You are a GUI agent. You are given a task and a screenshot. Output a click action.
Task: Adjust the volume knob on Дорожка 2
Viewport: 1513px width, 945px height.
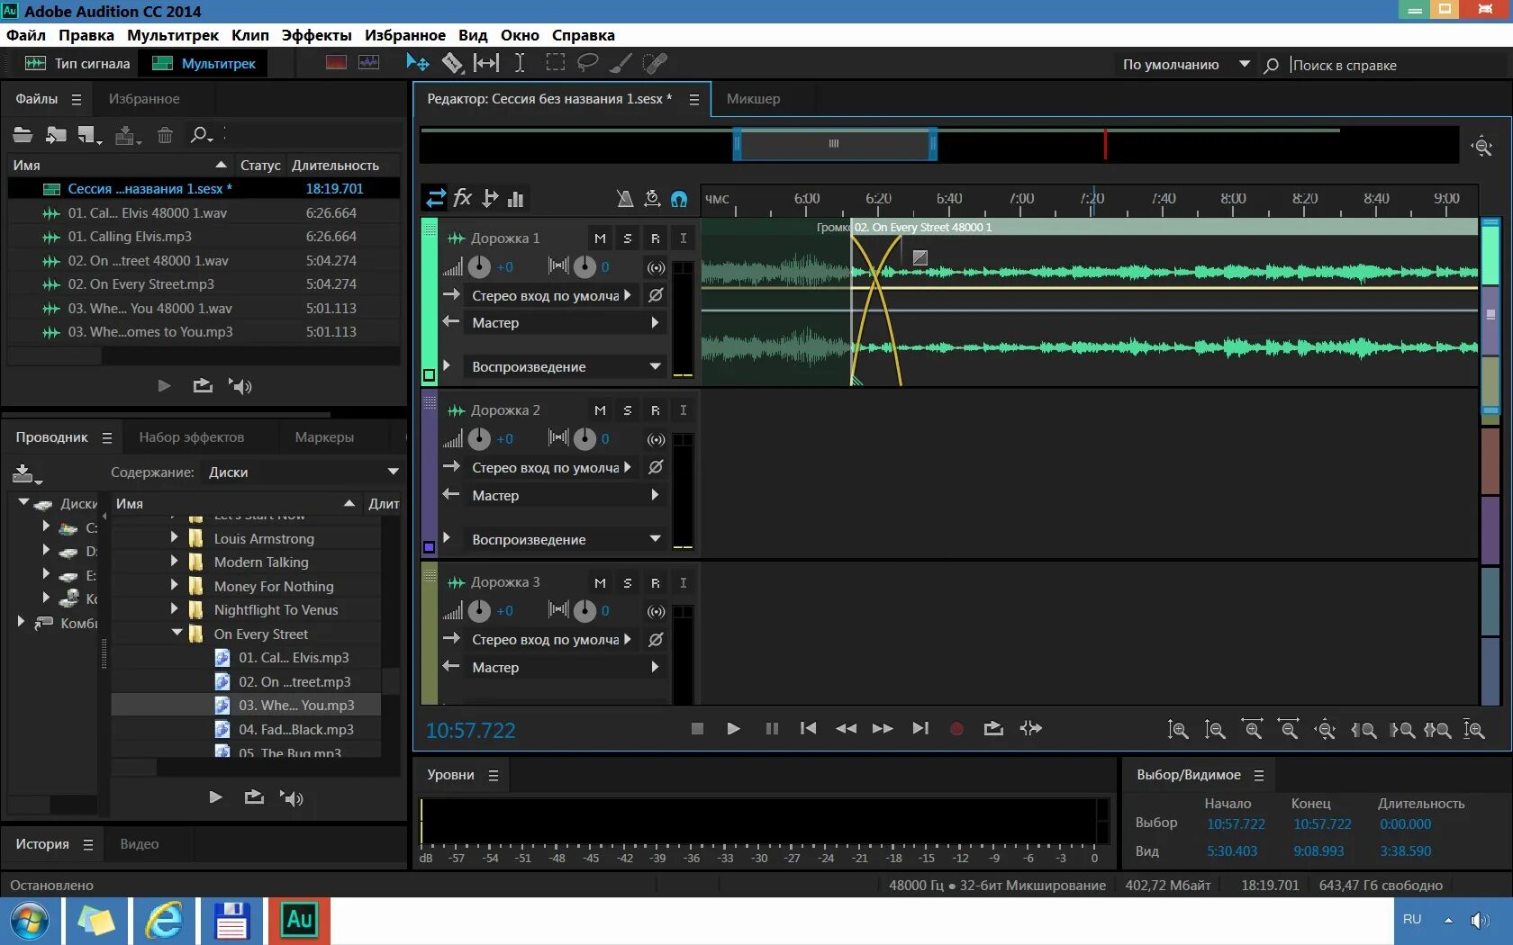478,439
